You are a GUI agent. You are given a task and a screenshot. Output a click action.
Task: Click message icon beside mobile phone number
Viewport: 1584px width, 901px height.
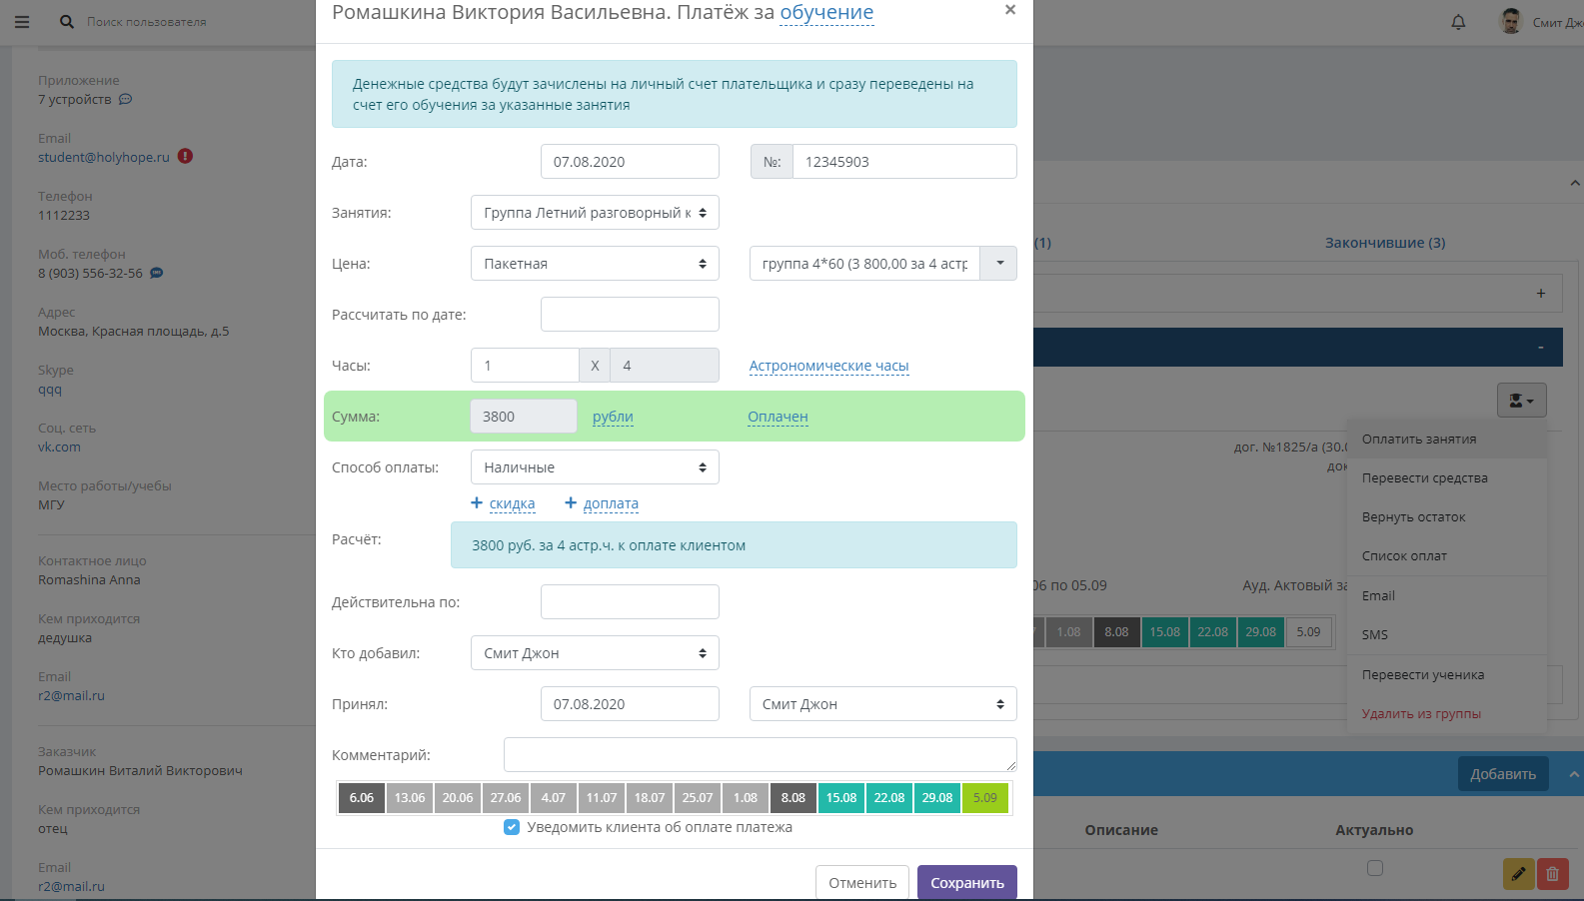[x=157, y=273]
